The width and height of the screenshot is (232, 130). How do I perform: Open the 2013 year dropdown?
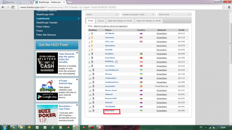(102, 15)
